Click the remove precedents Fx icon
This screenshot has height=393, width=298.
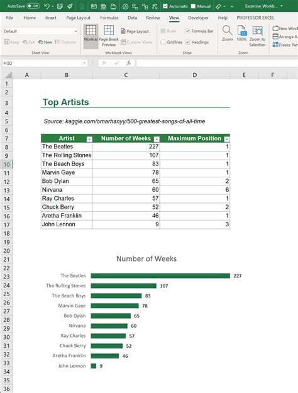click(x=155, y=6)
